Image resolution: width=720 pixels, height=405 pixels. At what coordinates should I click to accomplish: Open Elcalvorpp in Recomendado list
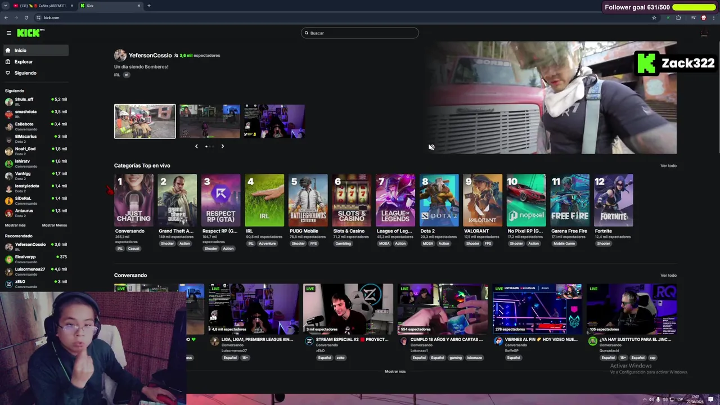click(36, 259)
